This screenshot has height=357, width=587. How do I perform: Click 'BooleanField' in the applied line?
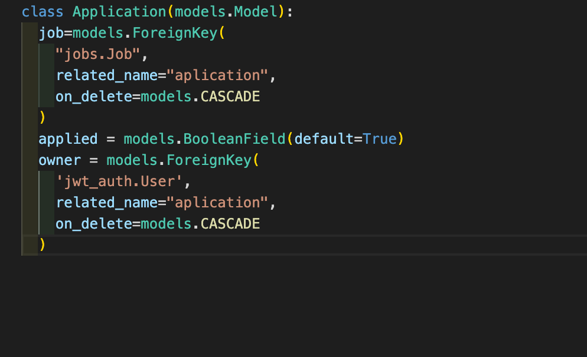pos(234,139)
